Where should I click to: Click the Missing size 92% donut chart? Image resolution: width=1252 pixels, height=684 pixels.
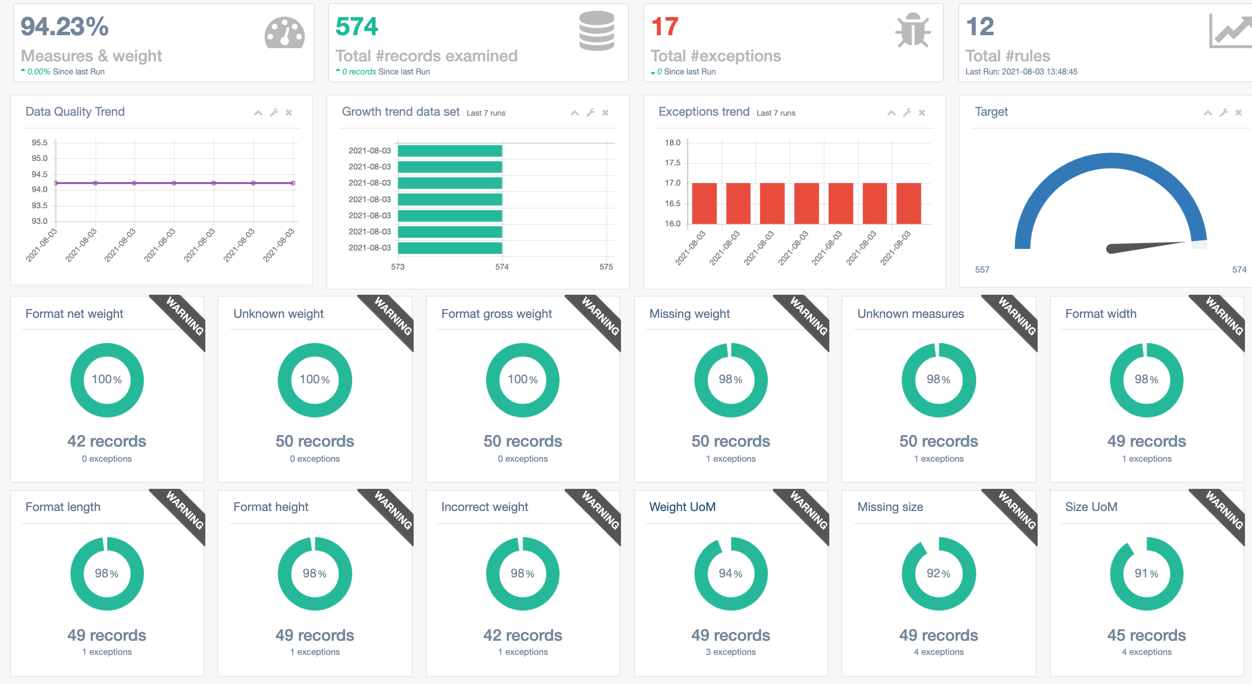938,573
